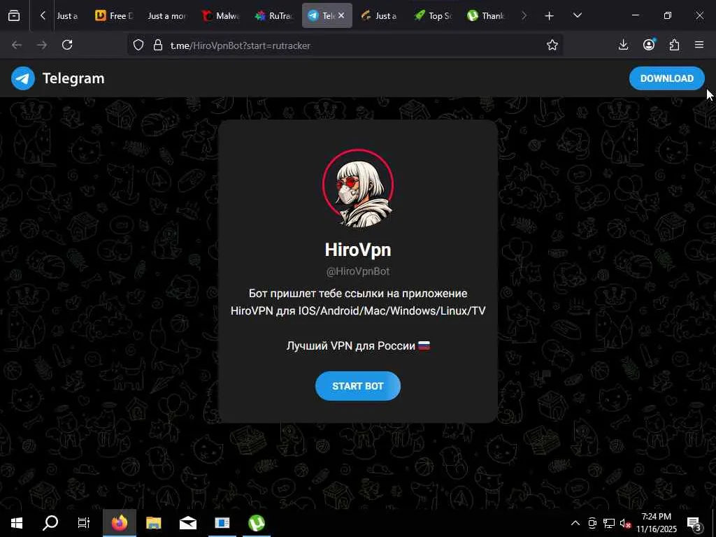
Task: Switch to the 'Top S' tab
Action: (x=433, y=15)
